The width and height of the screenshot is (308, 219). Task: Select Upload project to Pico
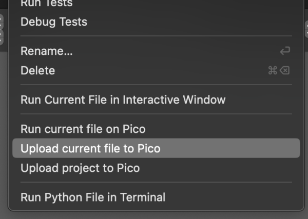80,168
